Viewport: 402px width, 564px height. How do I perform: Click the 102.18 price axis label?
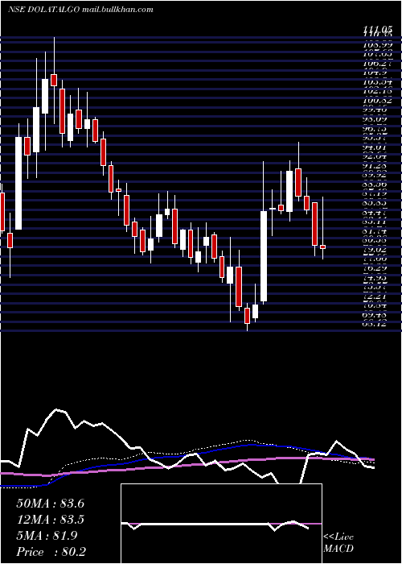point(377,89)
